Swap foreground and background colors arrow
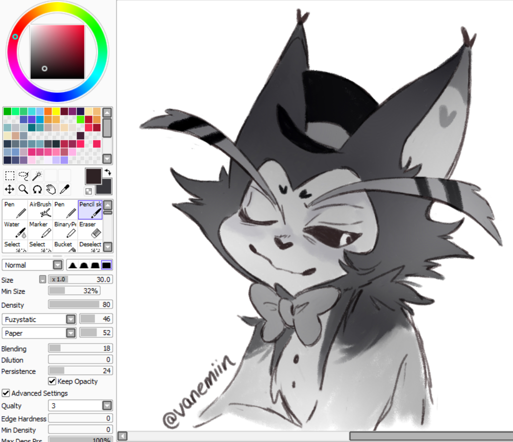Screen dimensions: 513x442 (x=107, y=172)
